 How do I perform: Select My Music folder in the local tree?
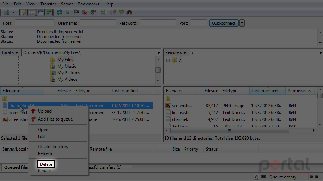click(x=67, y=66)
